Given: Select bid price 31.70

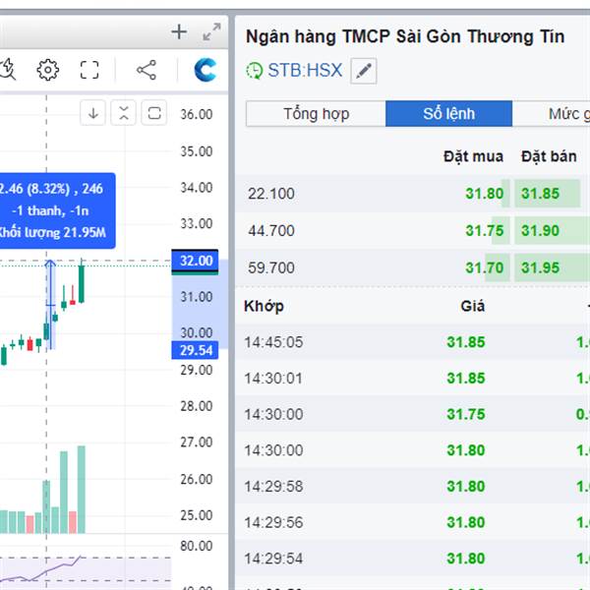Looking at the screenshot, I should point(484,267).
